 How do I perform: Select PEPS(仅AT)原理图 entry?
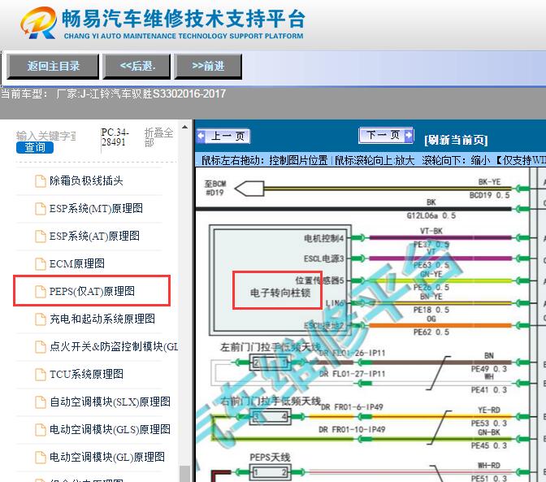92,291
